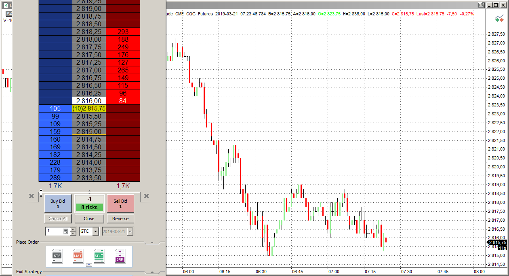Click bid size 289 at 2 813,50
This screenshot has height=276, width=509.
[x=55, y=178]
